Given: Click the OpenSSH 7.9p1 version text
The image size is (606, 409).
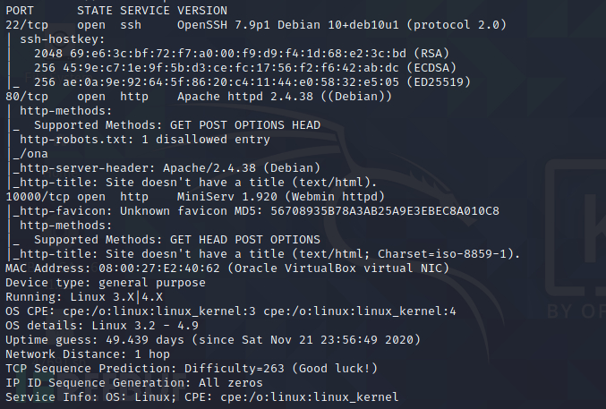Looking at the screenshot, I should tap(277, 24).
